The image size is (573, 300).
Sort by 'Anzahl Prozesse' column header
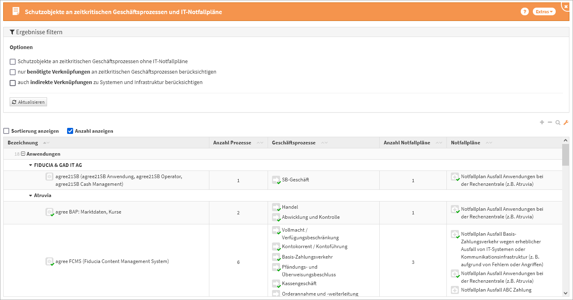point(232,143)
